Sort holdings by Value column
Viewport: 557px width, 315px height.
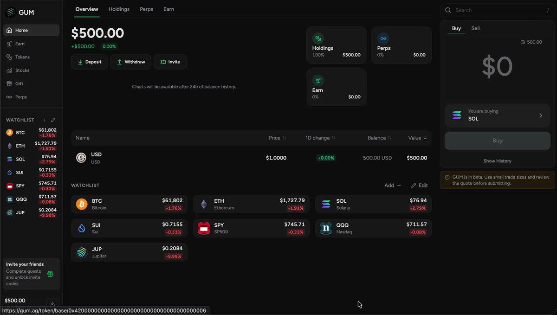(x=417, y=138)
